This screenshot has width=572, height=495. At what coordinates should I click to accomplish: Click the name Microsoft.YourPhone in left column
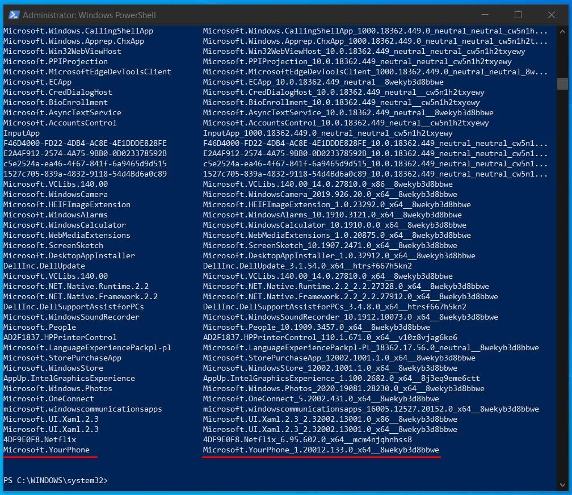click(x=47, y=450)
